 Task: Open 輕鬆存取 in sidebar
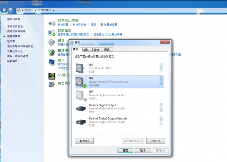[12, 61]
